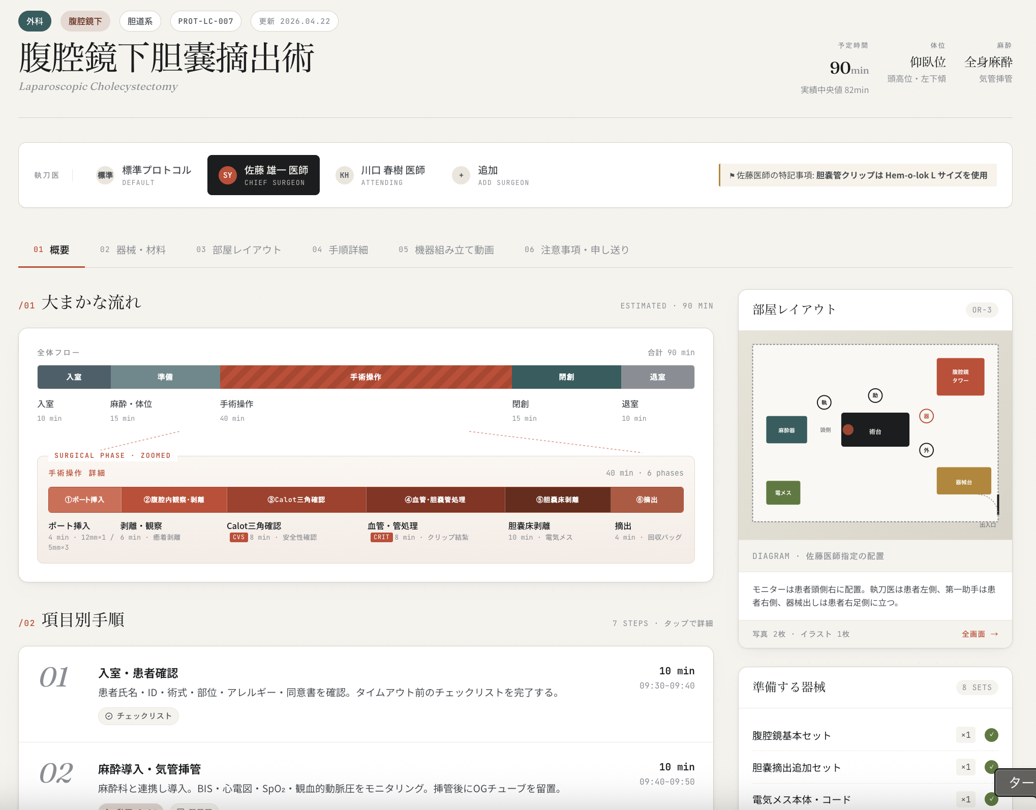
Task: Click the arrow icon next to 全画面
Action: (x=994, y=634)
